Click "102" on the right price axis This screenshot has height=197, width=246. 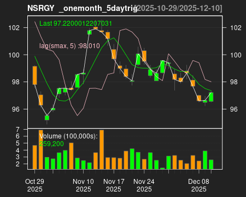point(236,28)
